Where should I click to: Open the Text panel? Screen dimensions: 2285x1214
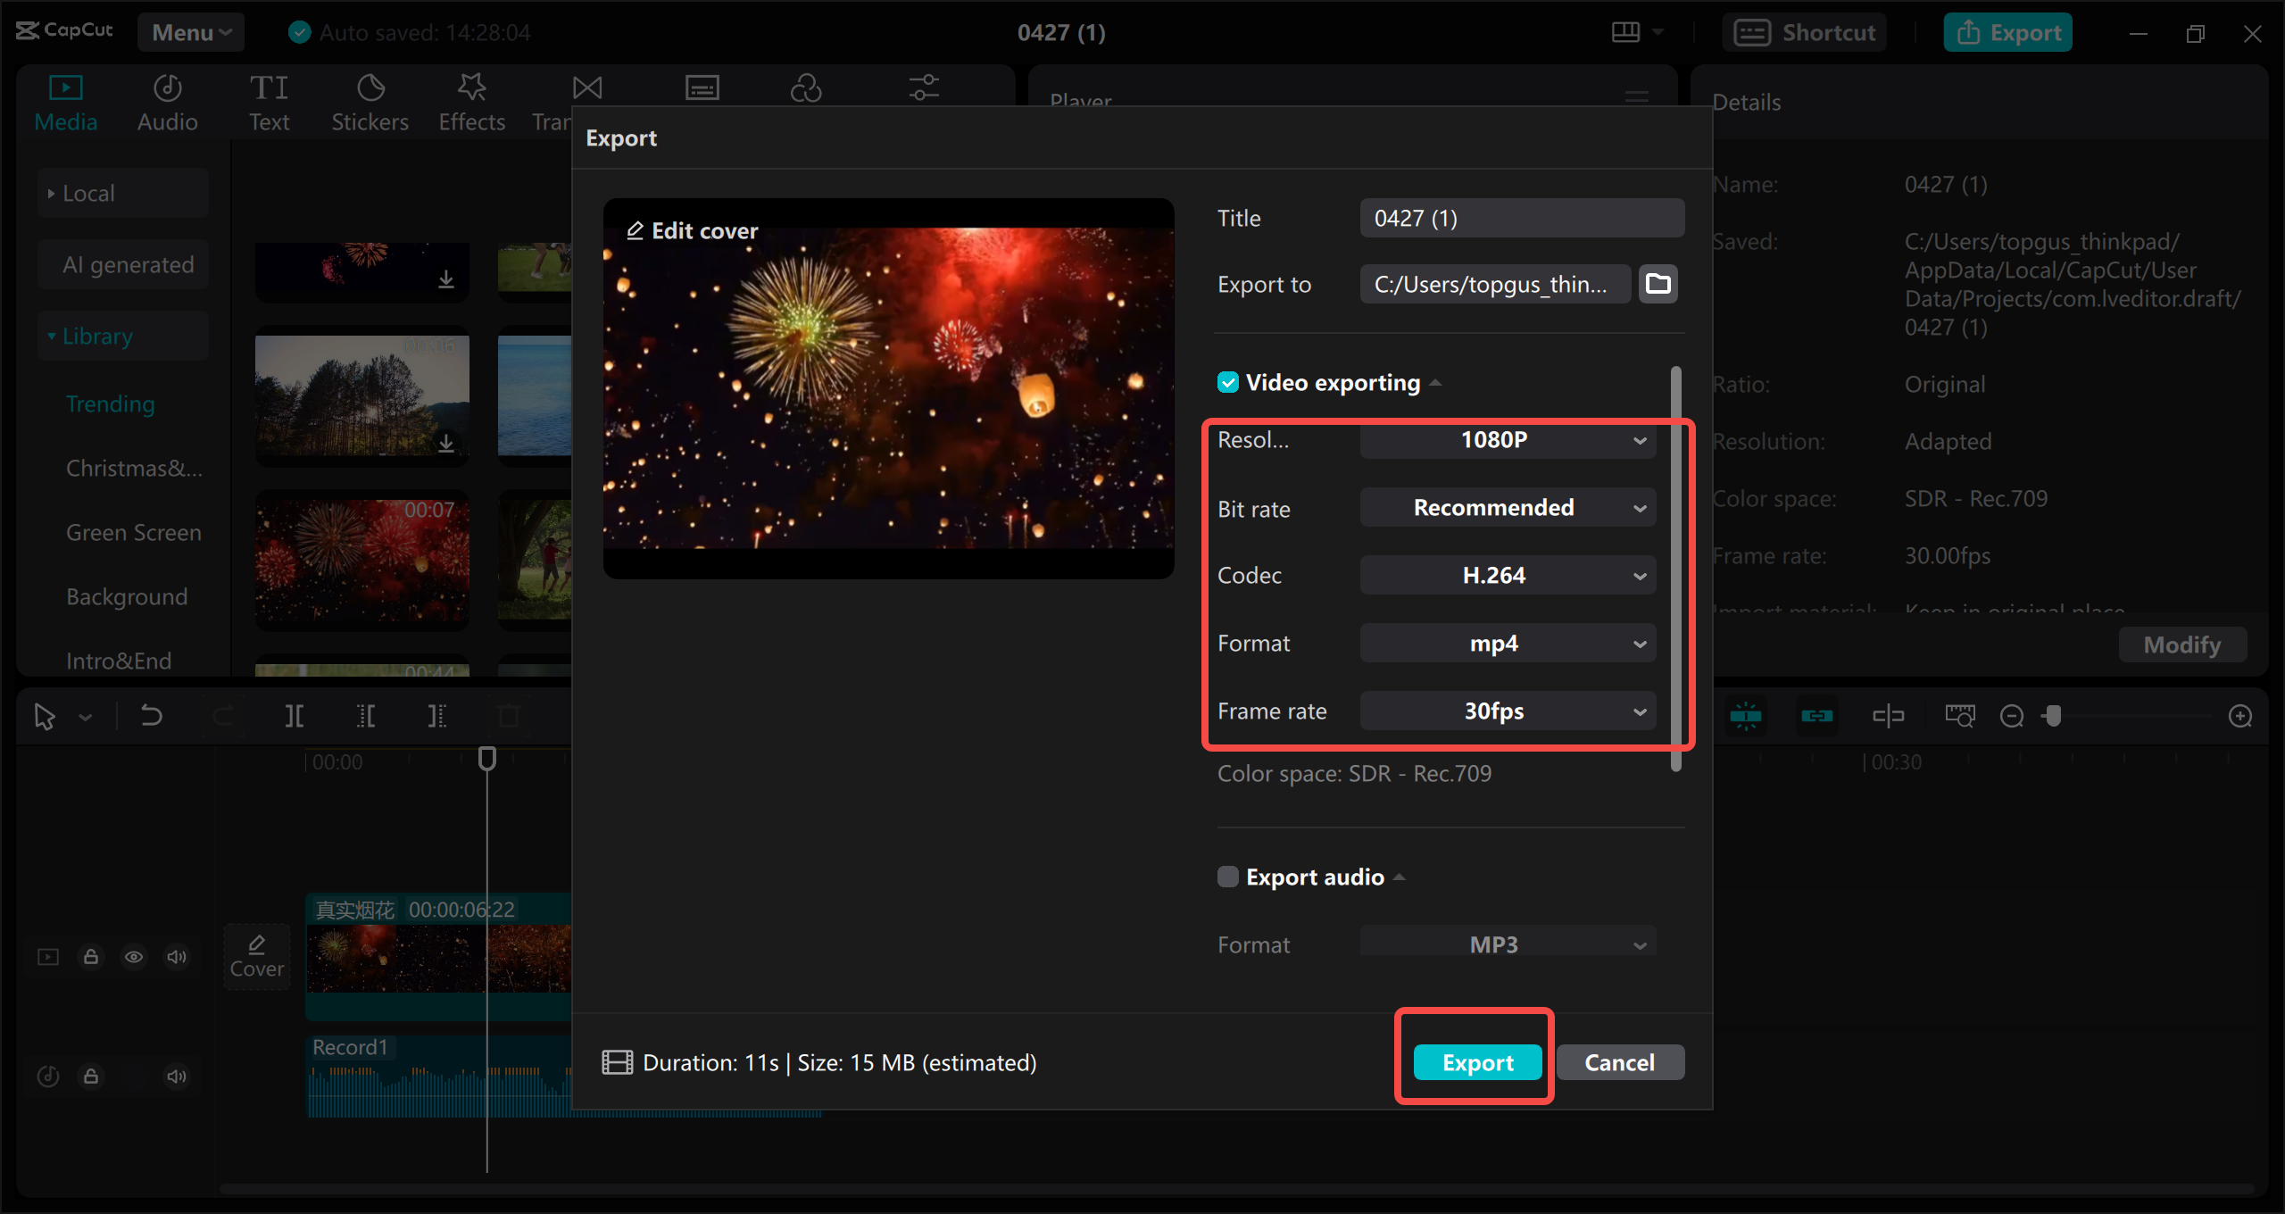(269, 100)
